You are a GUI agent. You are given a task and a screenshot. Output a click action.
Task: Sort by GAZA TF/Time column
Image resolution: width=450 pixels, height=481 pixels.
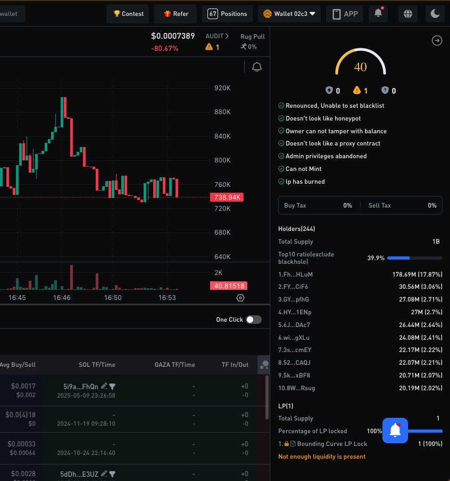(x=174, y=365)
